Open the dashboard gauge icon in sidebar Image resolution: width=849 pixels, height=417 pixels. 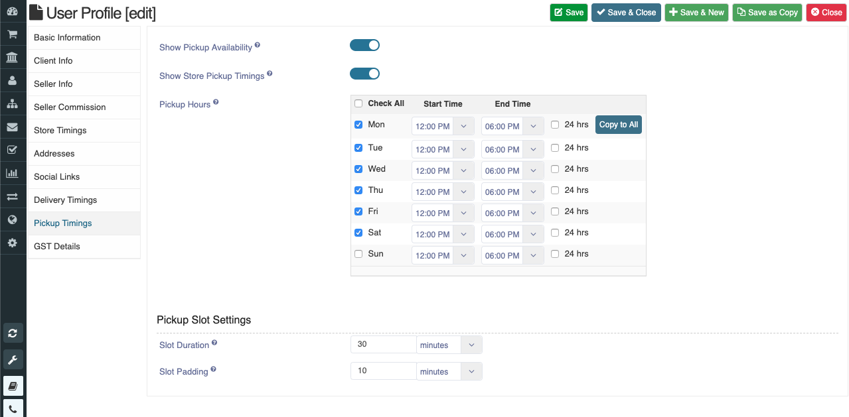(x=12, y=11)
